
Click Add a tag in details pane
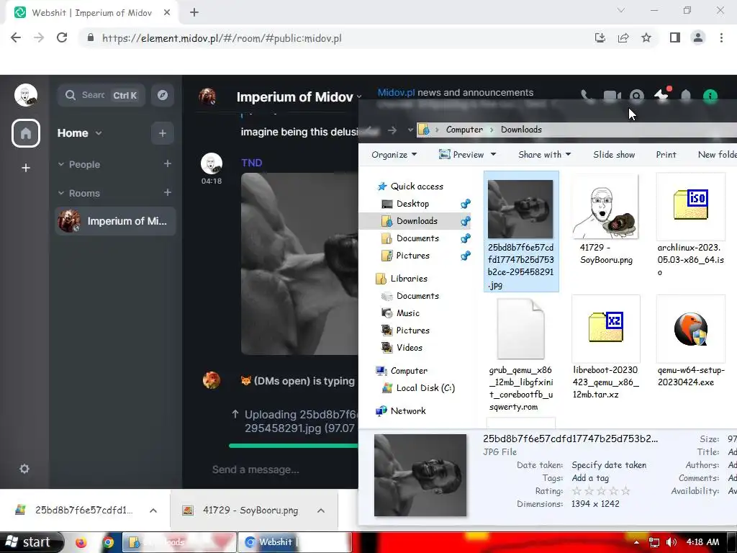pos(590,478)
